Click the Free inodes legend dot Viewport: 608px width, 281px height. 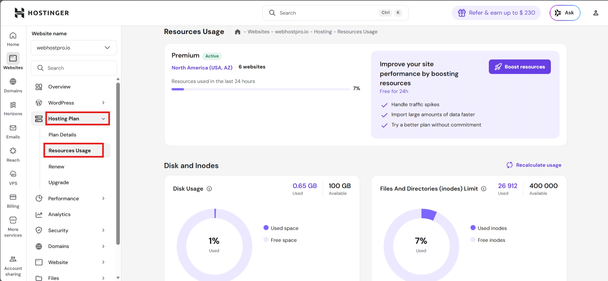(x=473, y=240)
